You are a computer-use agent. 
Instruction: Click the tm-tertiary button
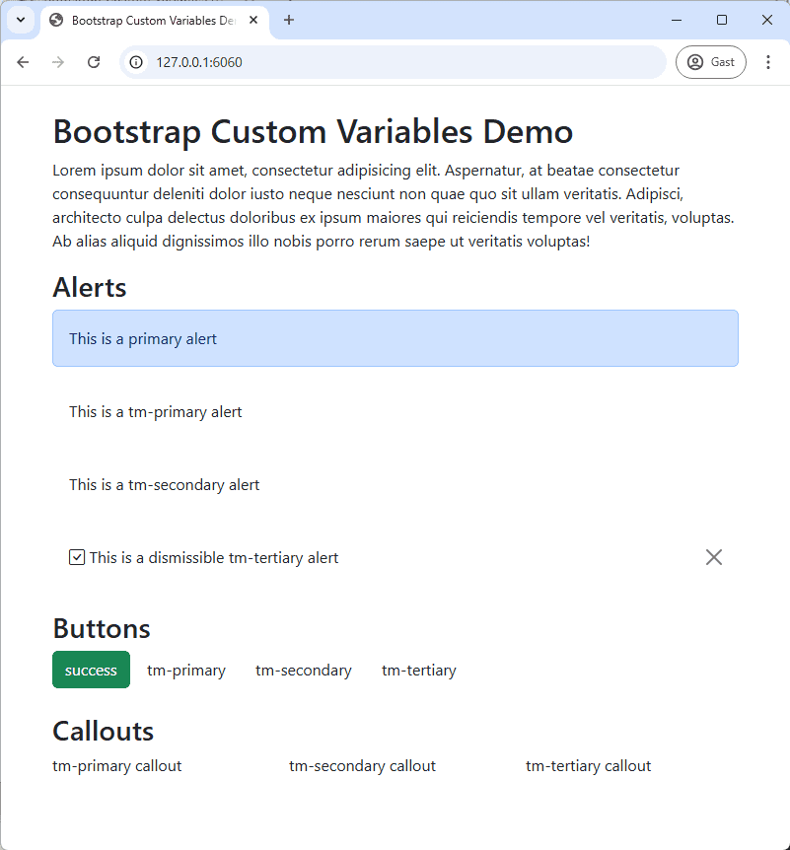point(419,670)
